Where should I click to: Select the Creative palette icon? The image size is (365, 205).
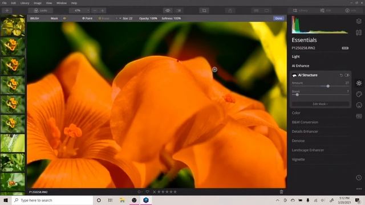[x=359, y=94]
